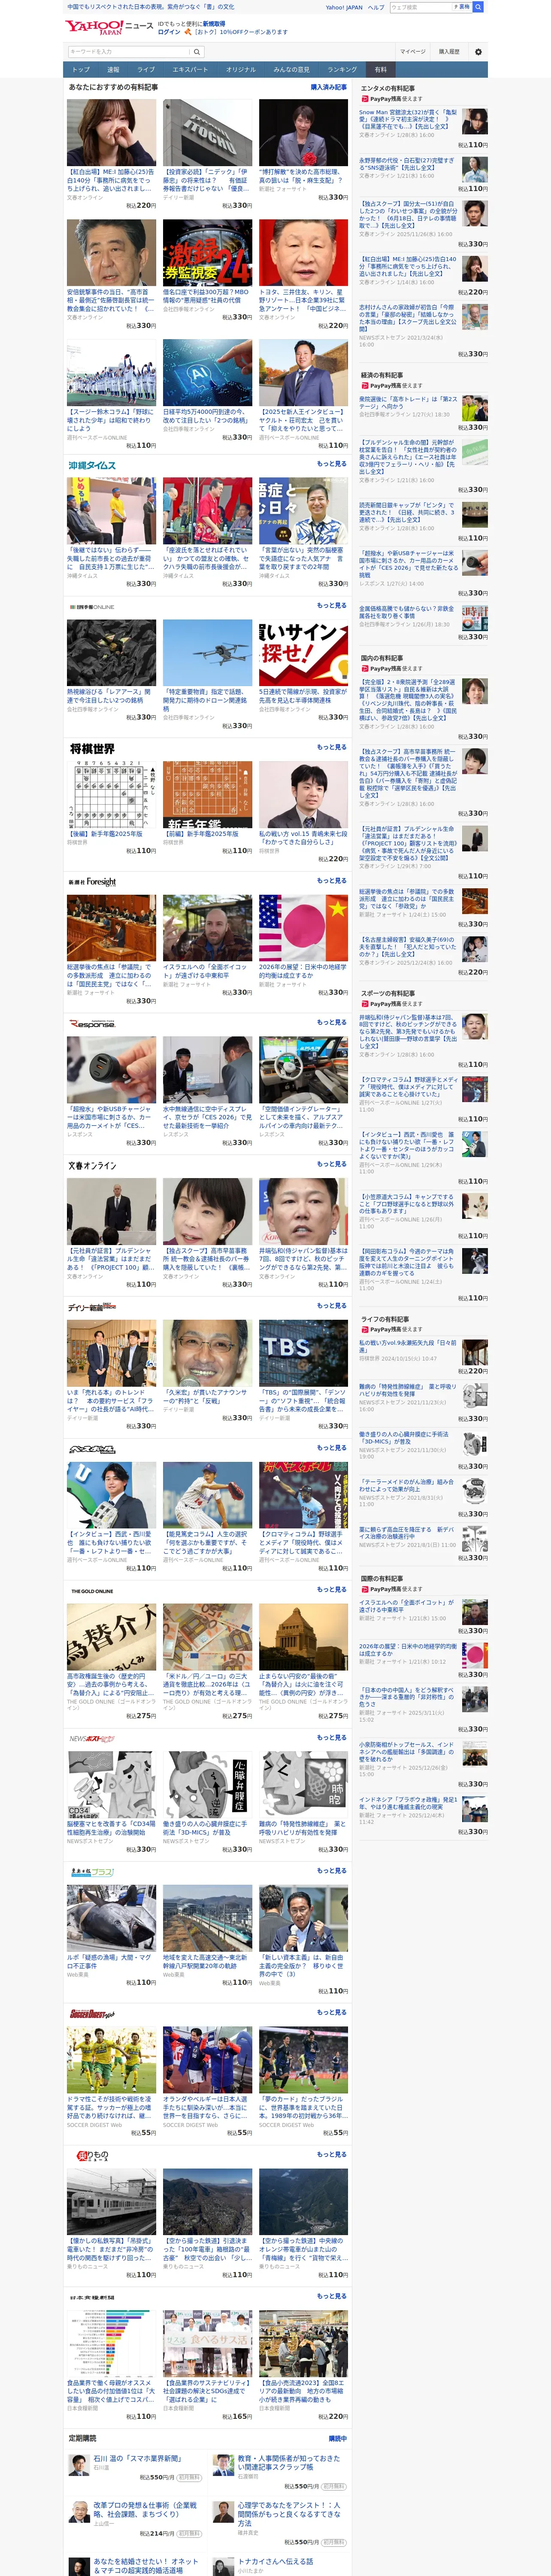Select the 速報 tab
The height and width of the screenshot is (2576, 551).
tap(113, 70)
